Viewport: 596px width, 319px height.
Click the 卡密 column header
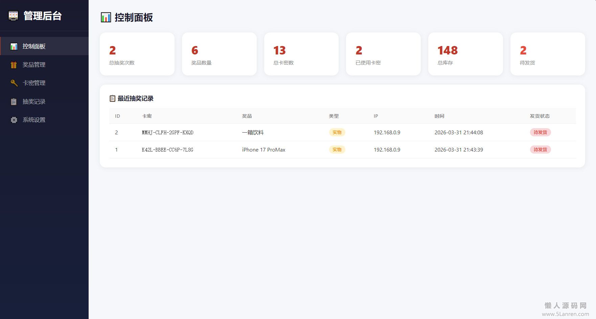click(147, 116)
